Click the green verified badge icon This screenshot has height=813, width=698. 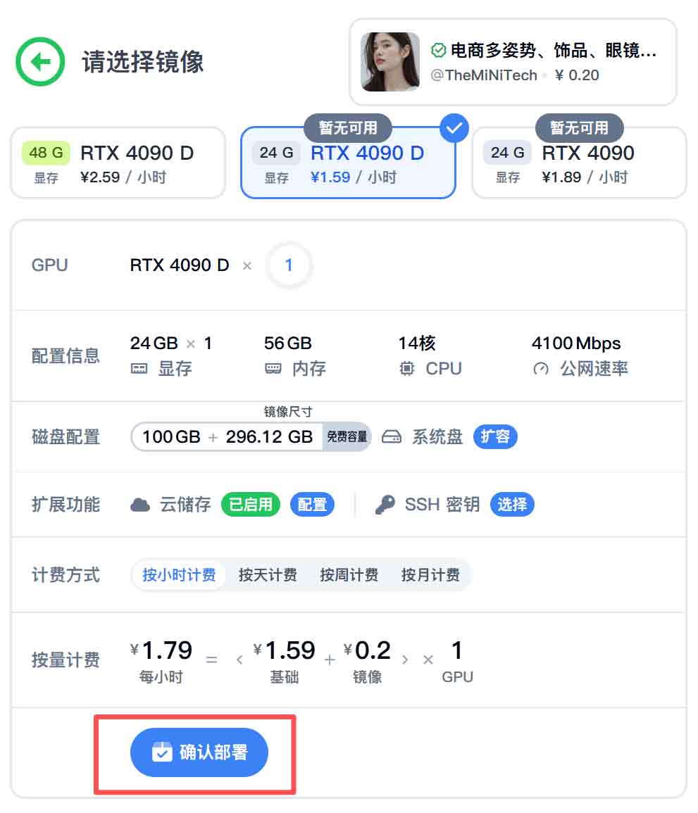(438, 51)
